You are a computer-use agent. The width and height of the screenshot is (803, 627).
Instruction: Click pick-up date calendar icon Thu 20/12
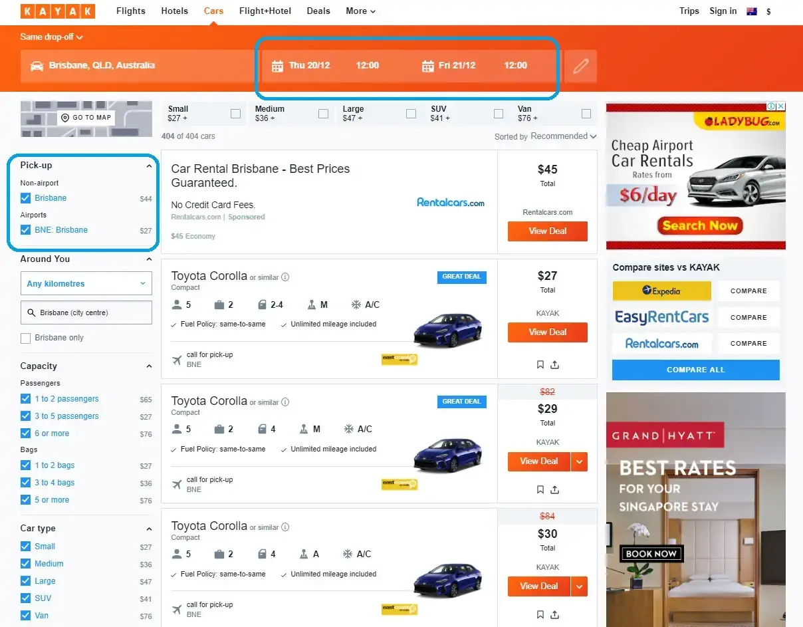[278, 66]
